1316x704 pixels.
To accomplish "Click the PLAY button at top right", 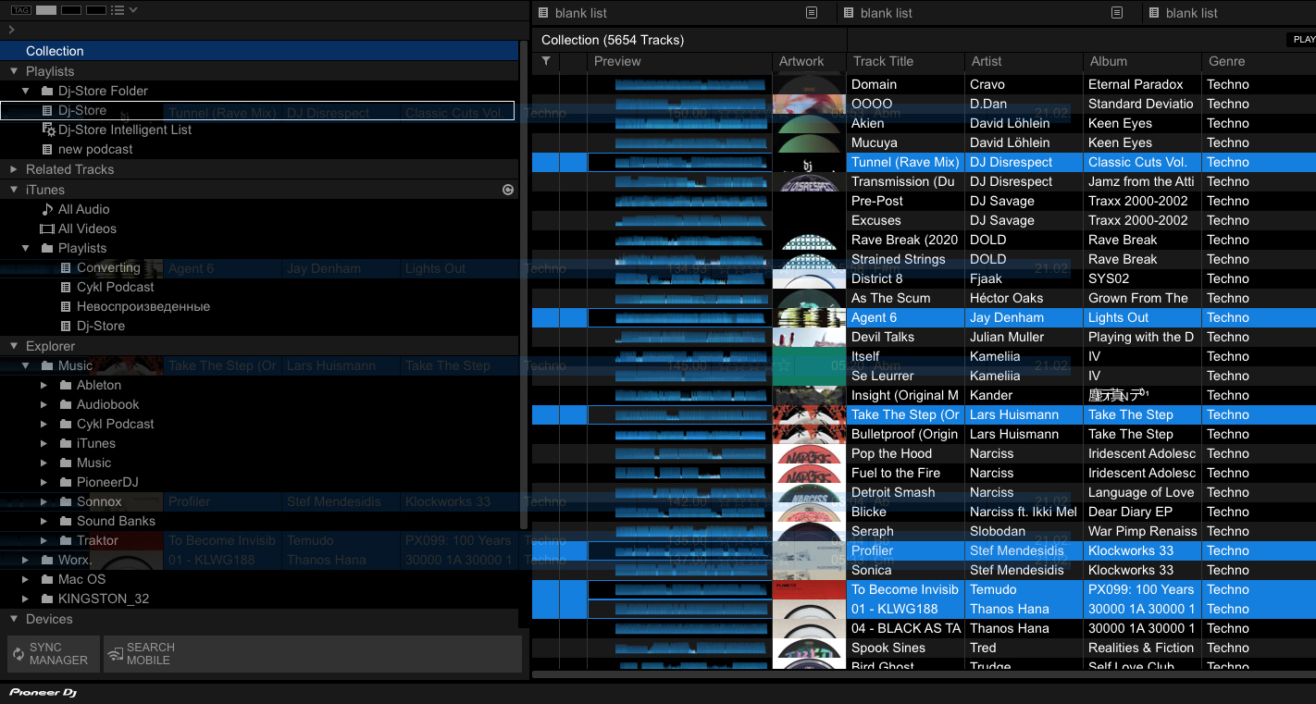I will tap(1302, 40).
